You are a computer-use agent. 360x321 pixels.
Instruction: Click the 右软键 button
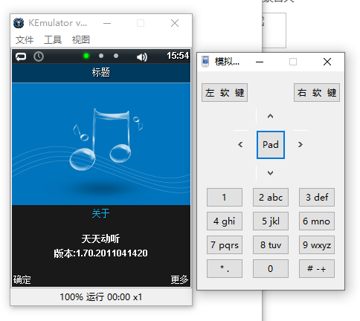(317, 93)
